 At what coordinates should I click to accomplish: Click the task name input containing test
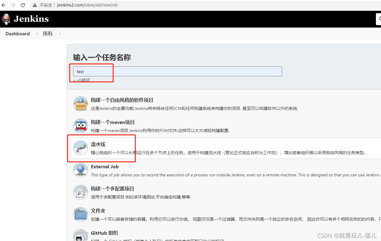[x=177, y=72]
